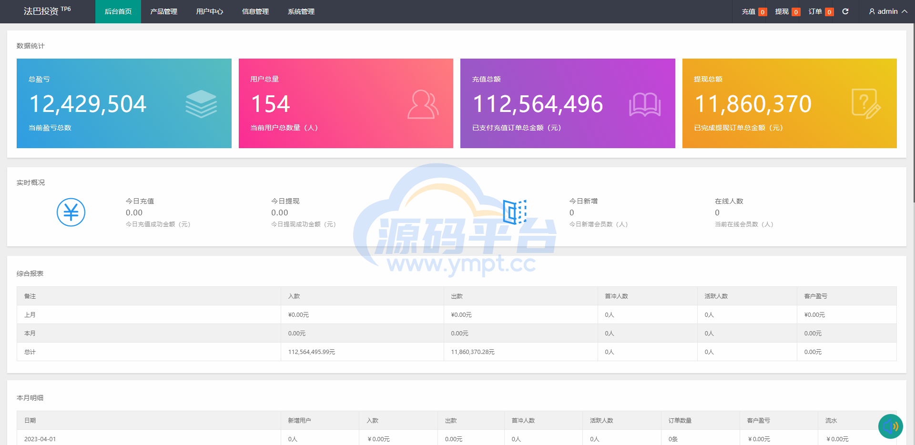This screenshot has height=445, width=915.
Task: Click the edit-note icon on 提现总额 card
Action: [x=866, y=104]
